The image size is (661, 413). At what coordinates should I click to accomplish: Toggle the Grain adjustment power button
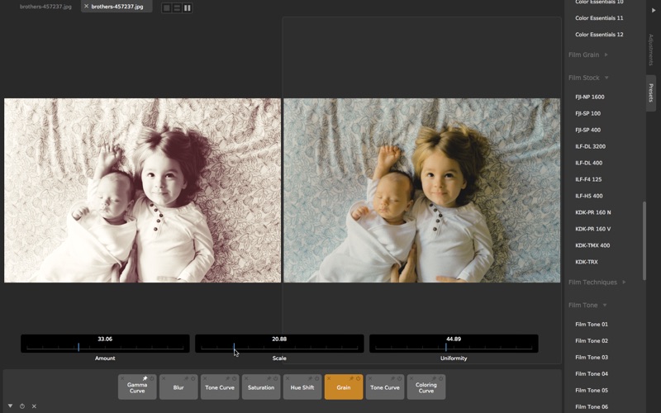click(359, 378)
